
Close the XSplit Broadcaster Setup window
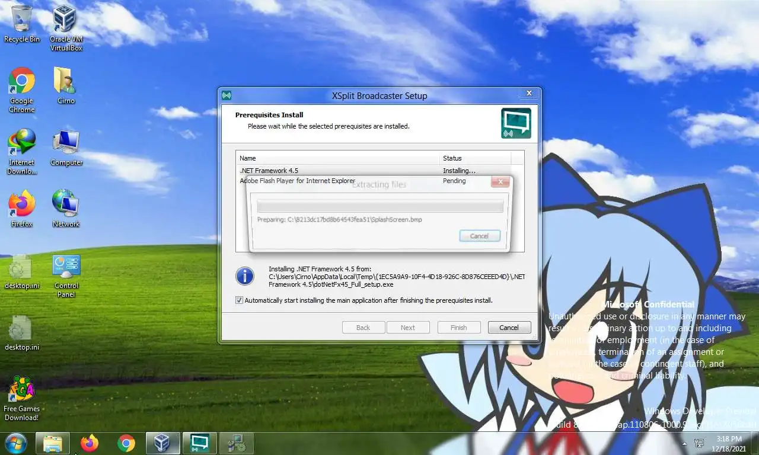pos(529,94)
